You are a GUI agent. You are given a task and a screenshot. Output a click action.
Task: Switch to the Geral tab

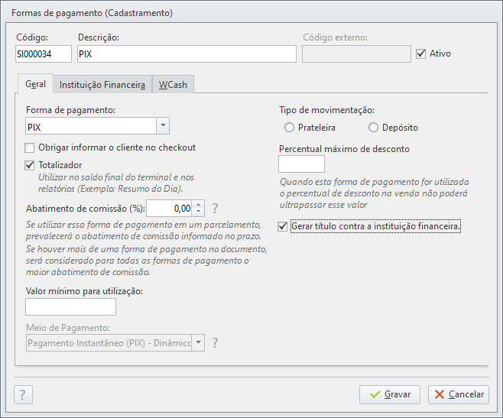pyautogui.click(x=35, y=84)
